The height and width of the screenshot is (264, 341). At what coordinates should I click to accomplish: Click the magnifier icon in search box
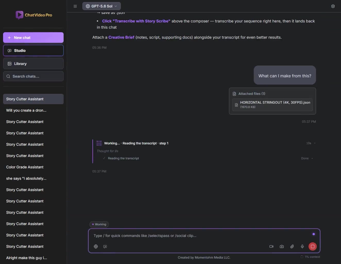coord(8,76)
